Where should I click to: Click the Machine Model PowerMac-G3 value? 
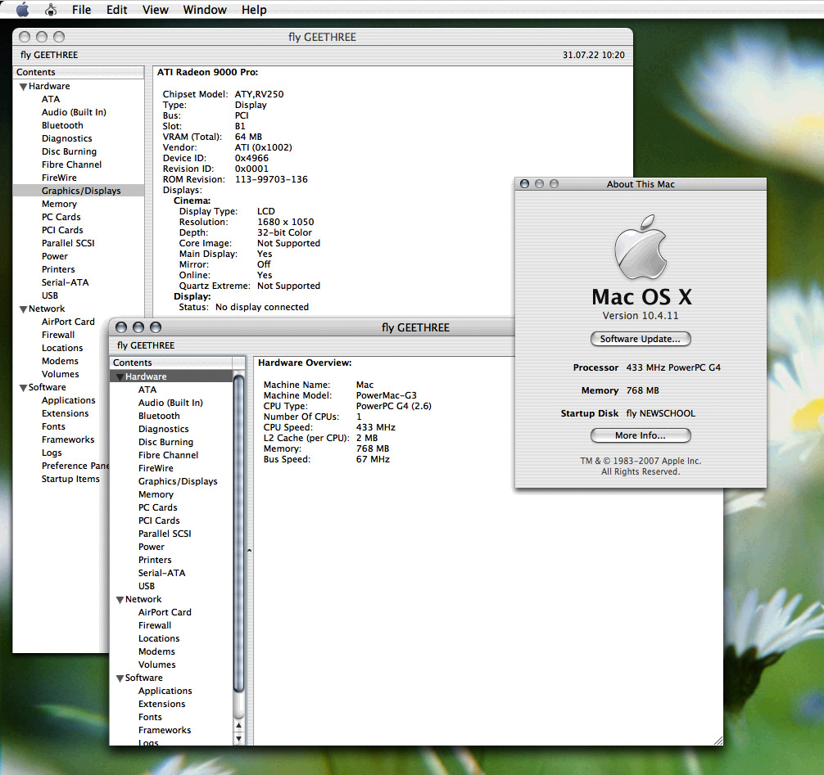[387, 395]
